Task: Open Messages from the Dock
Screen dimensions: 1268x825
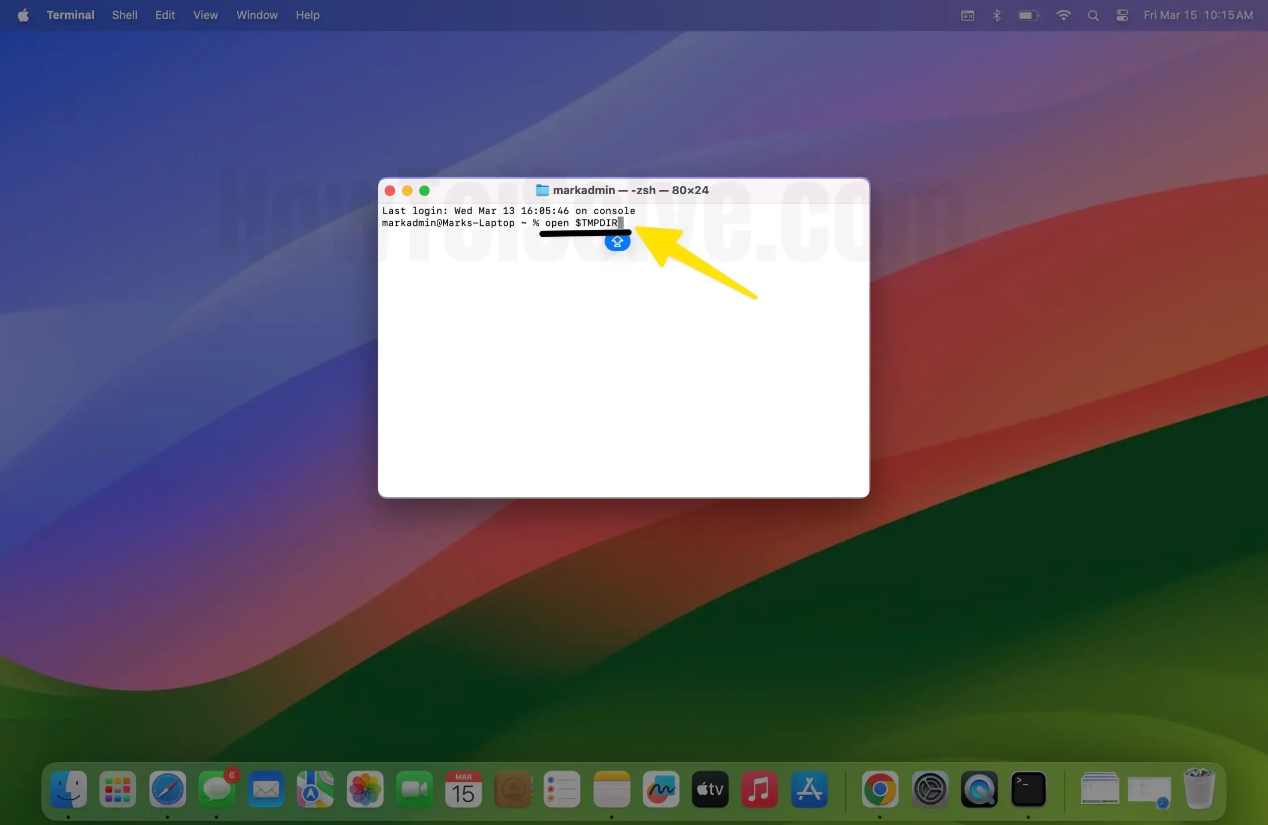Action: point(218,790)
